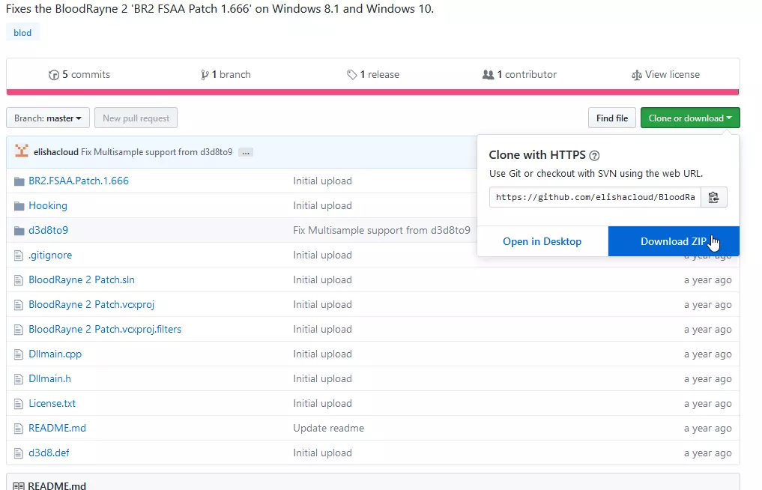This screenshot has width=762, height=490.
Task: Click Open in Desktop
Action: [x=542, y=241]
